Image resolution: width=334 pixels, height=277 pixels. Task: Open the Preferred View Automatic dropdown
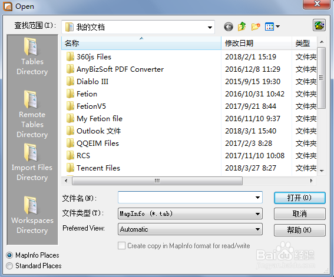click(x=190, y=229)
